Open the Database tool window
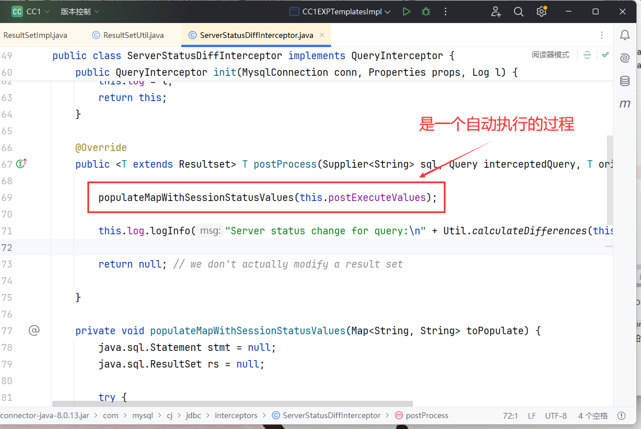 click(x=625, y=81)
